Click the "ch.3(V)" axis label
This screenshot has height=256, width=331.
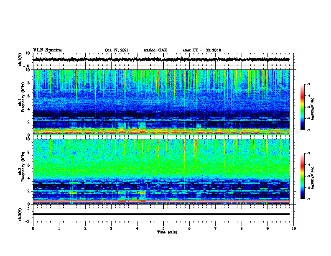20,215
